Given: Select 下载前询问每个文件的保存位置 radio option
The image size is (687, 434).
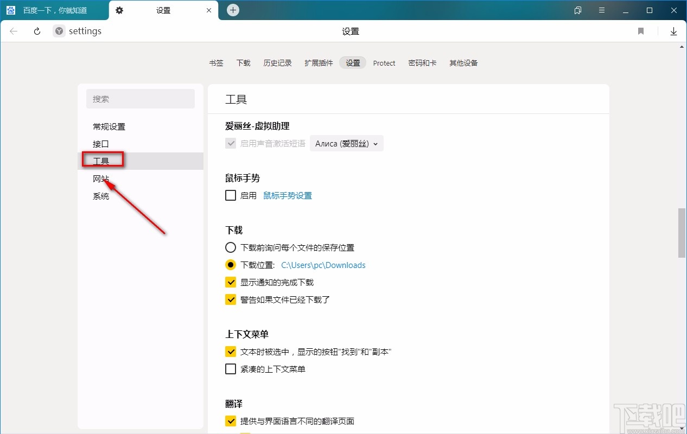Looking at the screenshot, I should coord(231,247).
